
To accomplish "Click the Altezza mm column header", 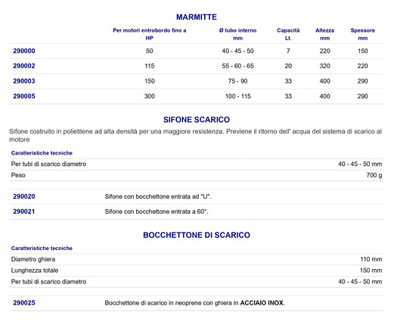I will tap(324, 34).
